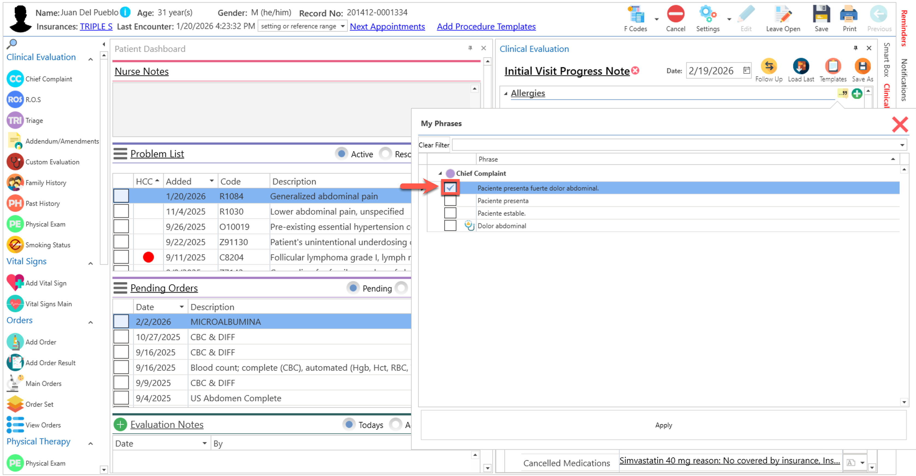Collapse the Vital Signs sidebar section
916x476 pixels.
point(91,263)
